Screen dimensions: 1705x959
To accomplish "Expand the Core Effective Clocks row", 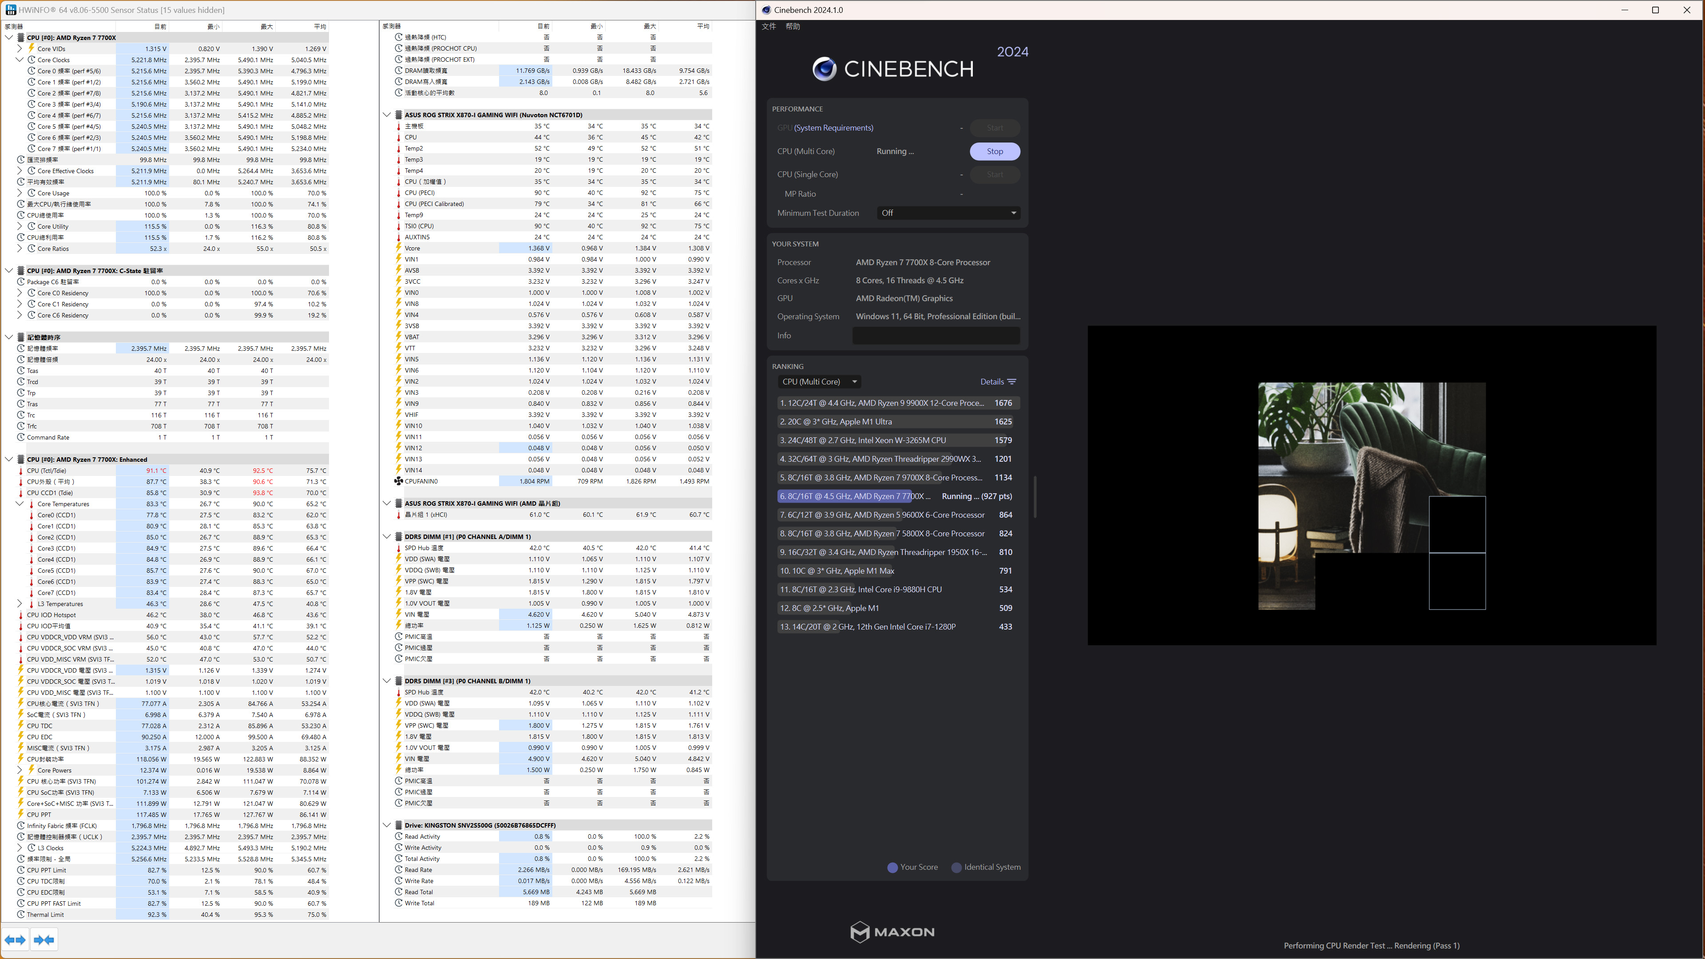I will pyautogui.click(x=19, y=171).
